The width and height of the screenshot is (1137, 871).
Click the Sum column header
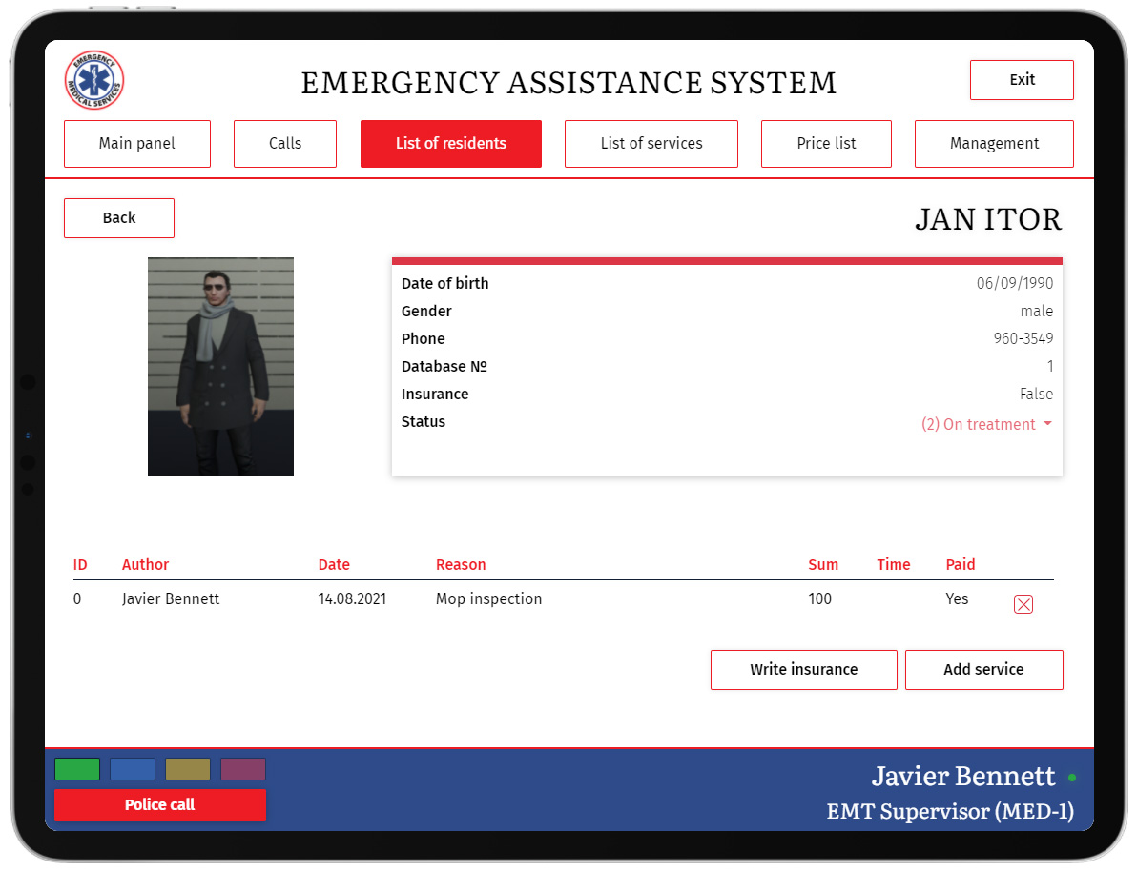823,564
